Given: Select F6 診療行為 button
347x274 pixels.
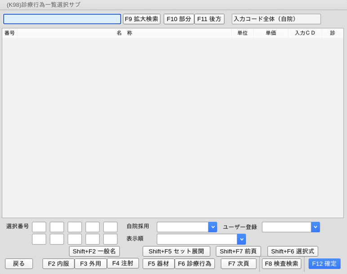Looking at the screenshot, I should (195, 264).
